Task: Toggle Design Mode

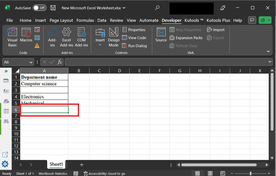Action: (x=114, y=37)
